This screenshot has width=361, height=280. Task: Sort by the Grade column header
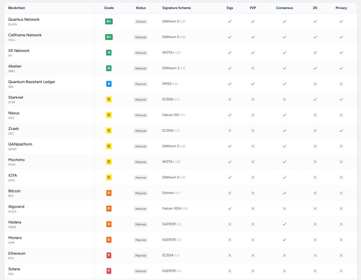[x=109, y=8]
